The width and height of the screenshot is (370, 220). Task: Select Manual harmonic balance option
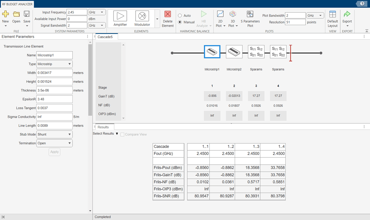(180, 22)
